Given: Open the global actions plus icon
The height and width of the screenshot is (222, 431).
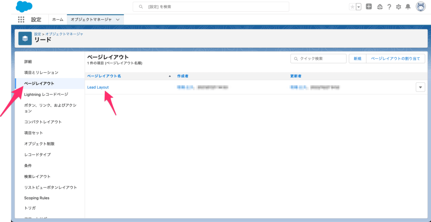Looking at the screenshot, I should 369,7.
